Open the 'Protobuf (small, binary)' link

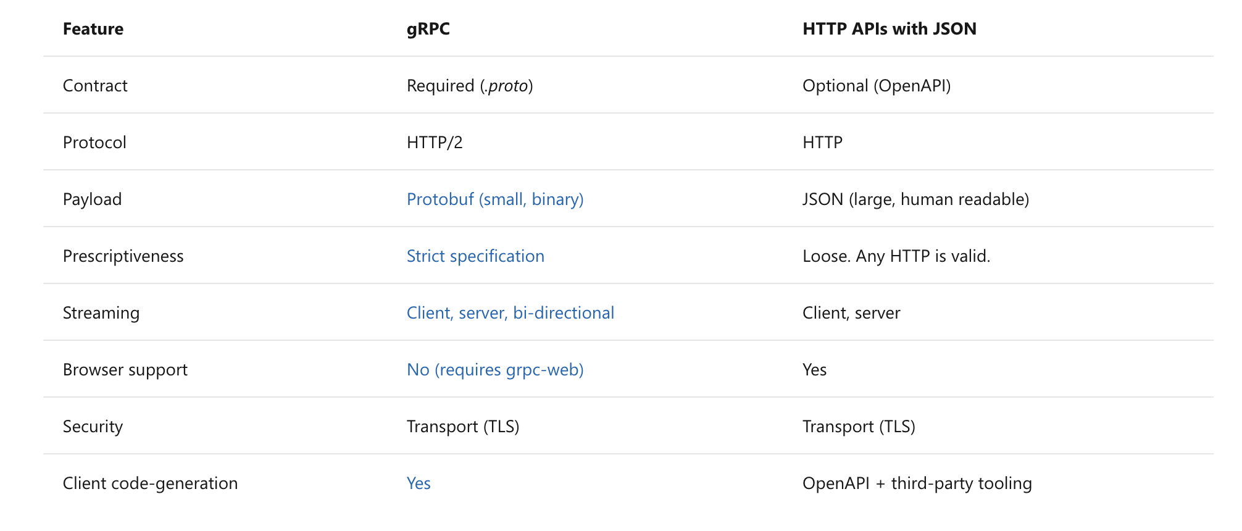495,199
